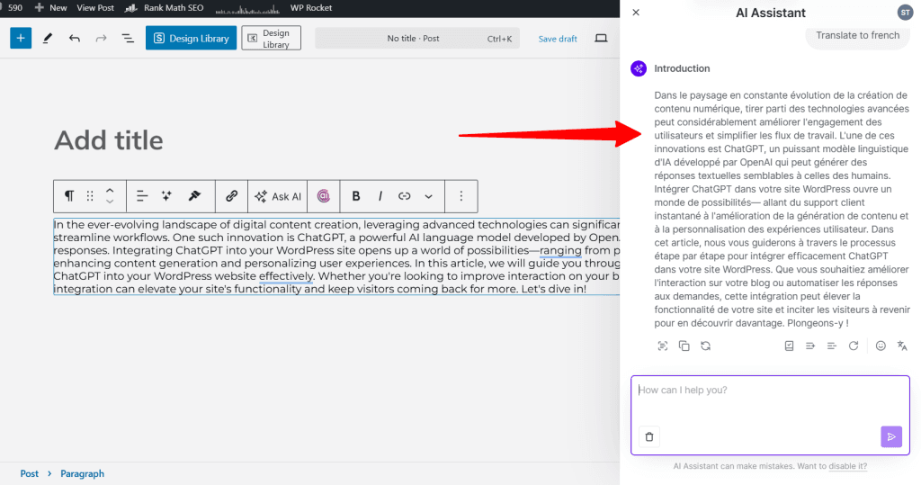This screenshot has width=921, height=485.
Task: Click the checklist document icon
Action: (789, 346)
